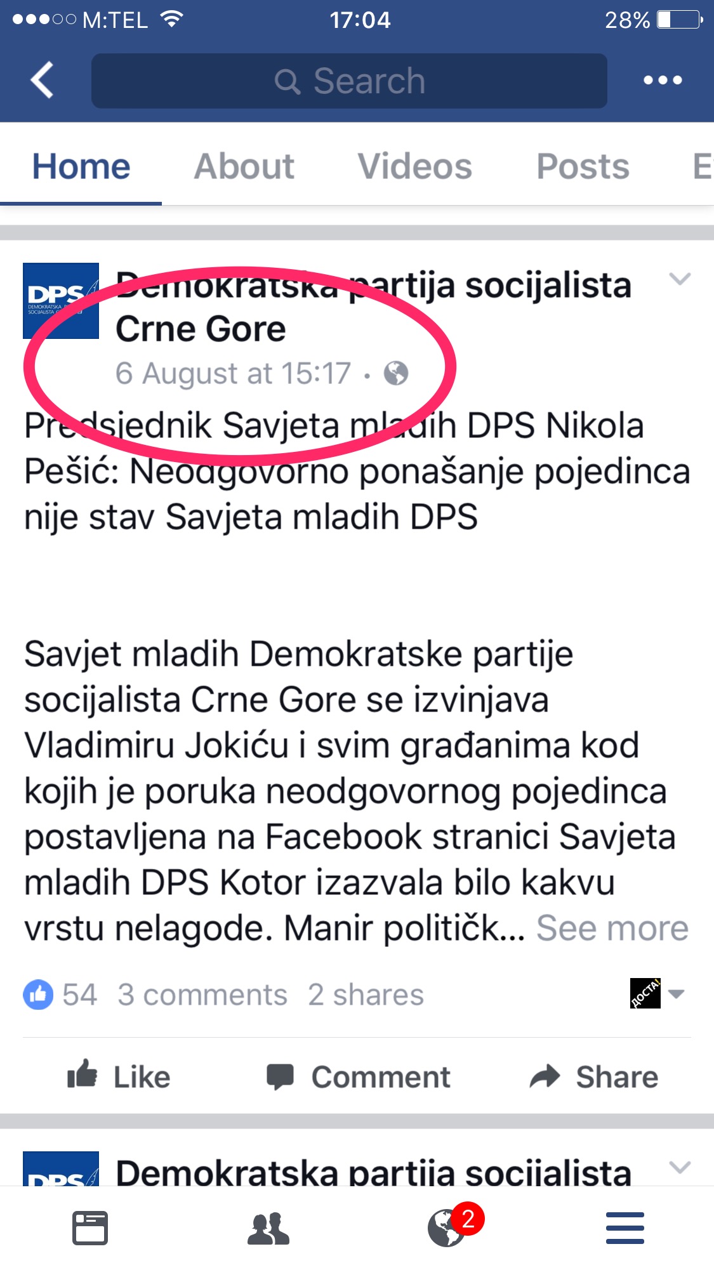Tap the DPS page profile picture
The width and height of the screenshot is (714, 1270).
click(61, 300)
